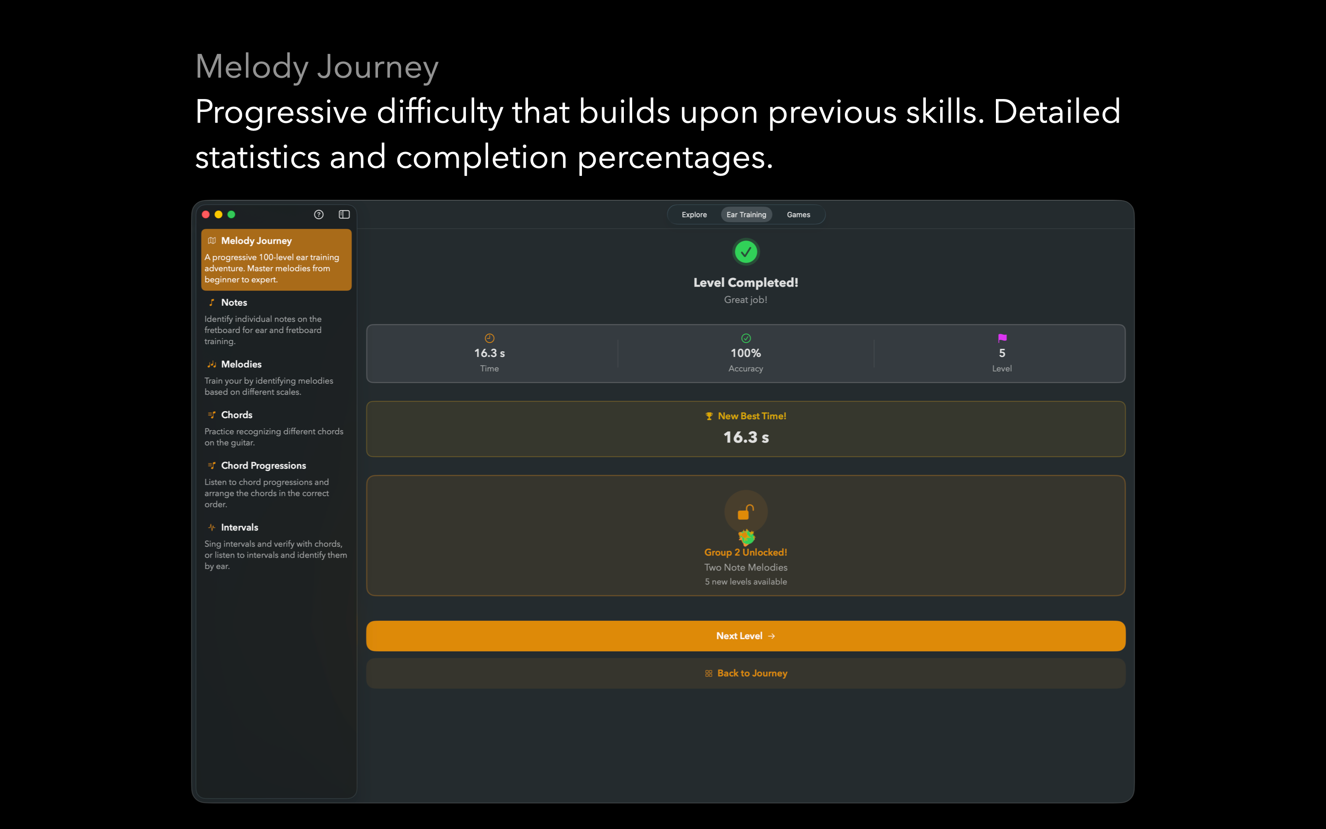Click the Two Note Melodies text

pyautogui.click(x=746, y=567)
